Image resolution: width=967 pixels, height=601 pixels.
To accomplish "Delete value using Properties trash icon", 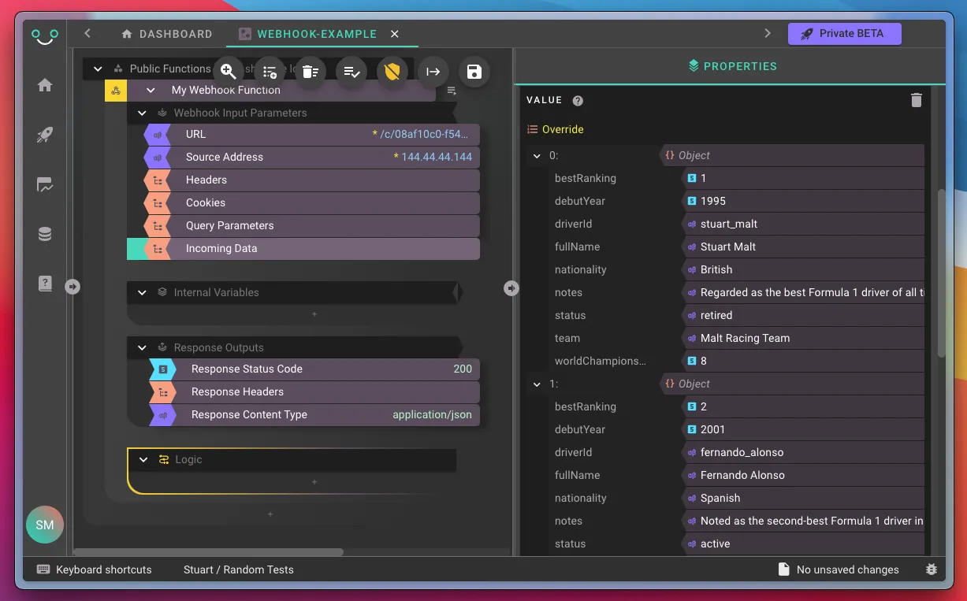I will click(916, 100).
